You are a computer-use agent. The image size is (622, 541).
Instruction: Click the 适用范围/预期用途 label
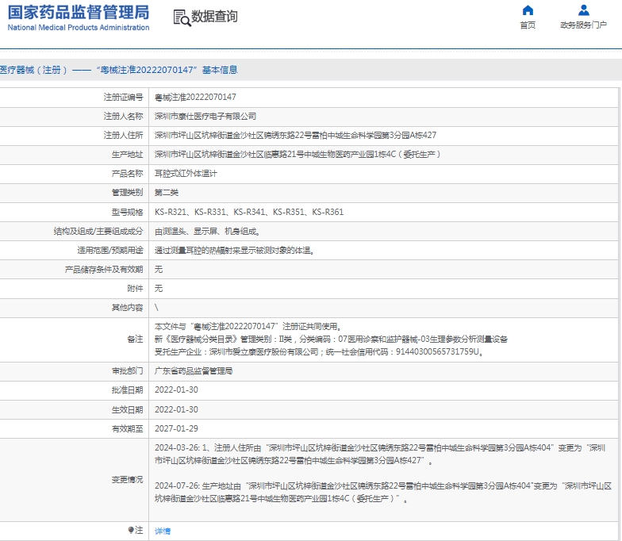pos(109,251)
